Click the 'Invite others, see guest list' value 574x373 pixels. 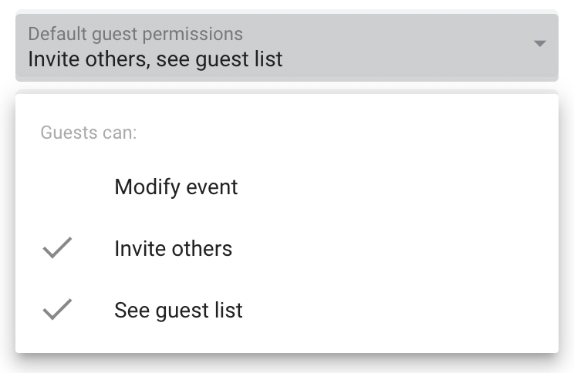pyautogui.click(x=155, y=59)
